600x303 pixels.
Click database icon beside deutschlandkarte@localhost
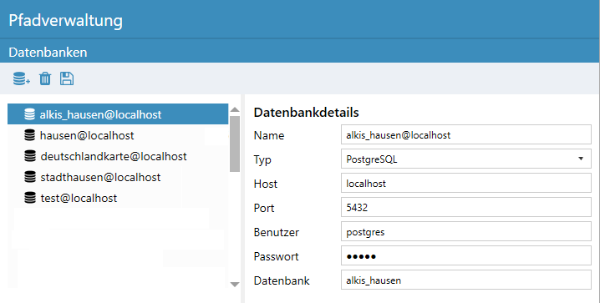30,156
